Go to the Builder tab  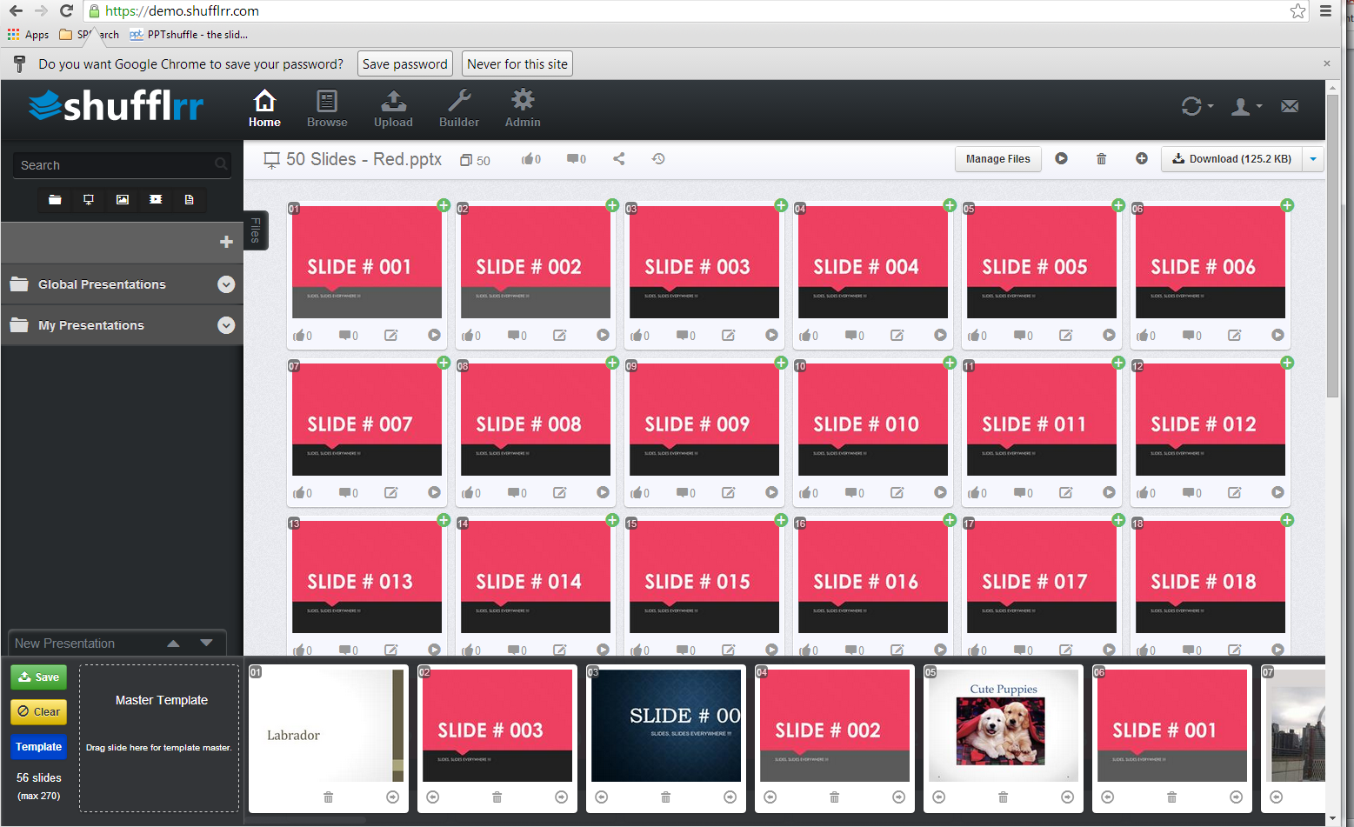(458, 109)
